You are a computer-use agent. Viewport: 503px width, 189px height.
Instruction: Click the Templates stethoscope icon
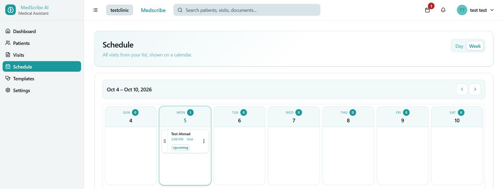pyautogui.click(x=8, y=78)
